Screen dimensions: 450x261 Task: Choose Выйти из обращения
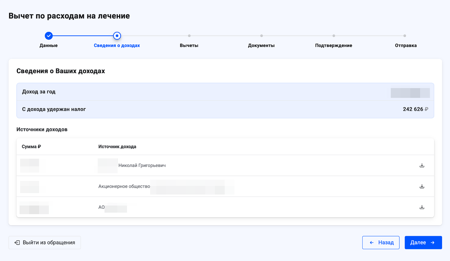click(x=44, y=242)
